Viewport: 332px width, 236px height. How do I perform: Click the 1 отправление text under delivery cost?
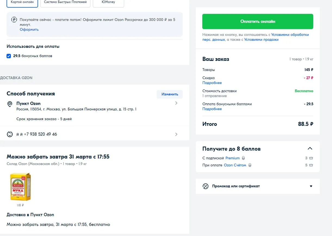pyautogui.click(x=215, y=96)
